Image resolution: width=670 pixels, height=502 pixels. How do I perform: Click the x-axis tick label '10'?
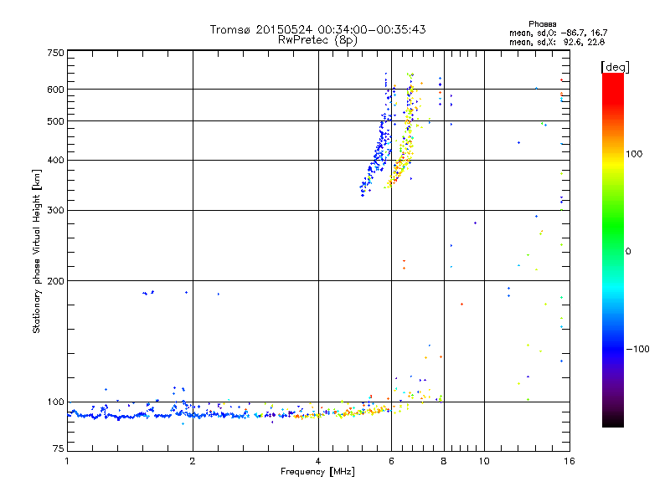click(x=484, y=461)
